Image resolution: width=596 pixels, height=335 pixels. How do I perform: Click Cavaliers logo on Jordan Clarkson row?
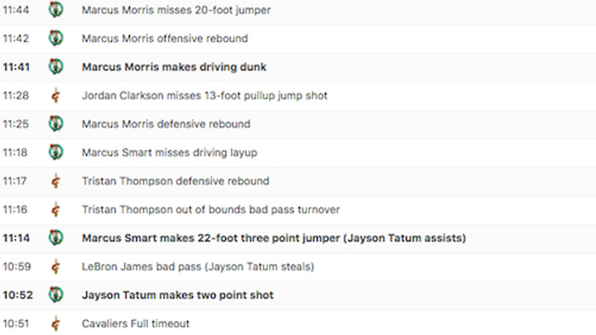click(56, 95)
